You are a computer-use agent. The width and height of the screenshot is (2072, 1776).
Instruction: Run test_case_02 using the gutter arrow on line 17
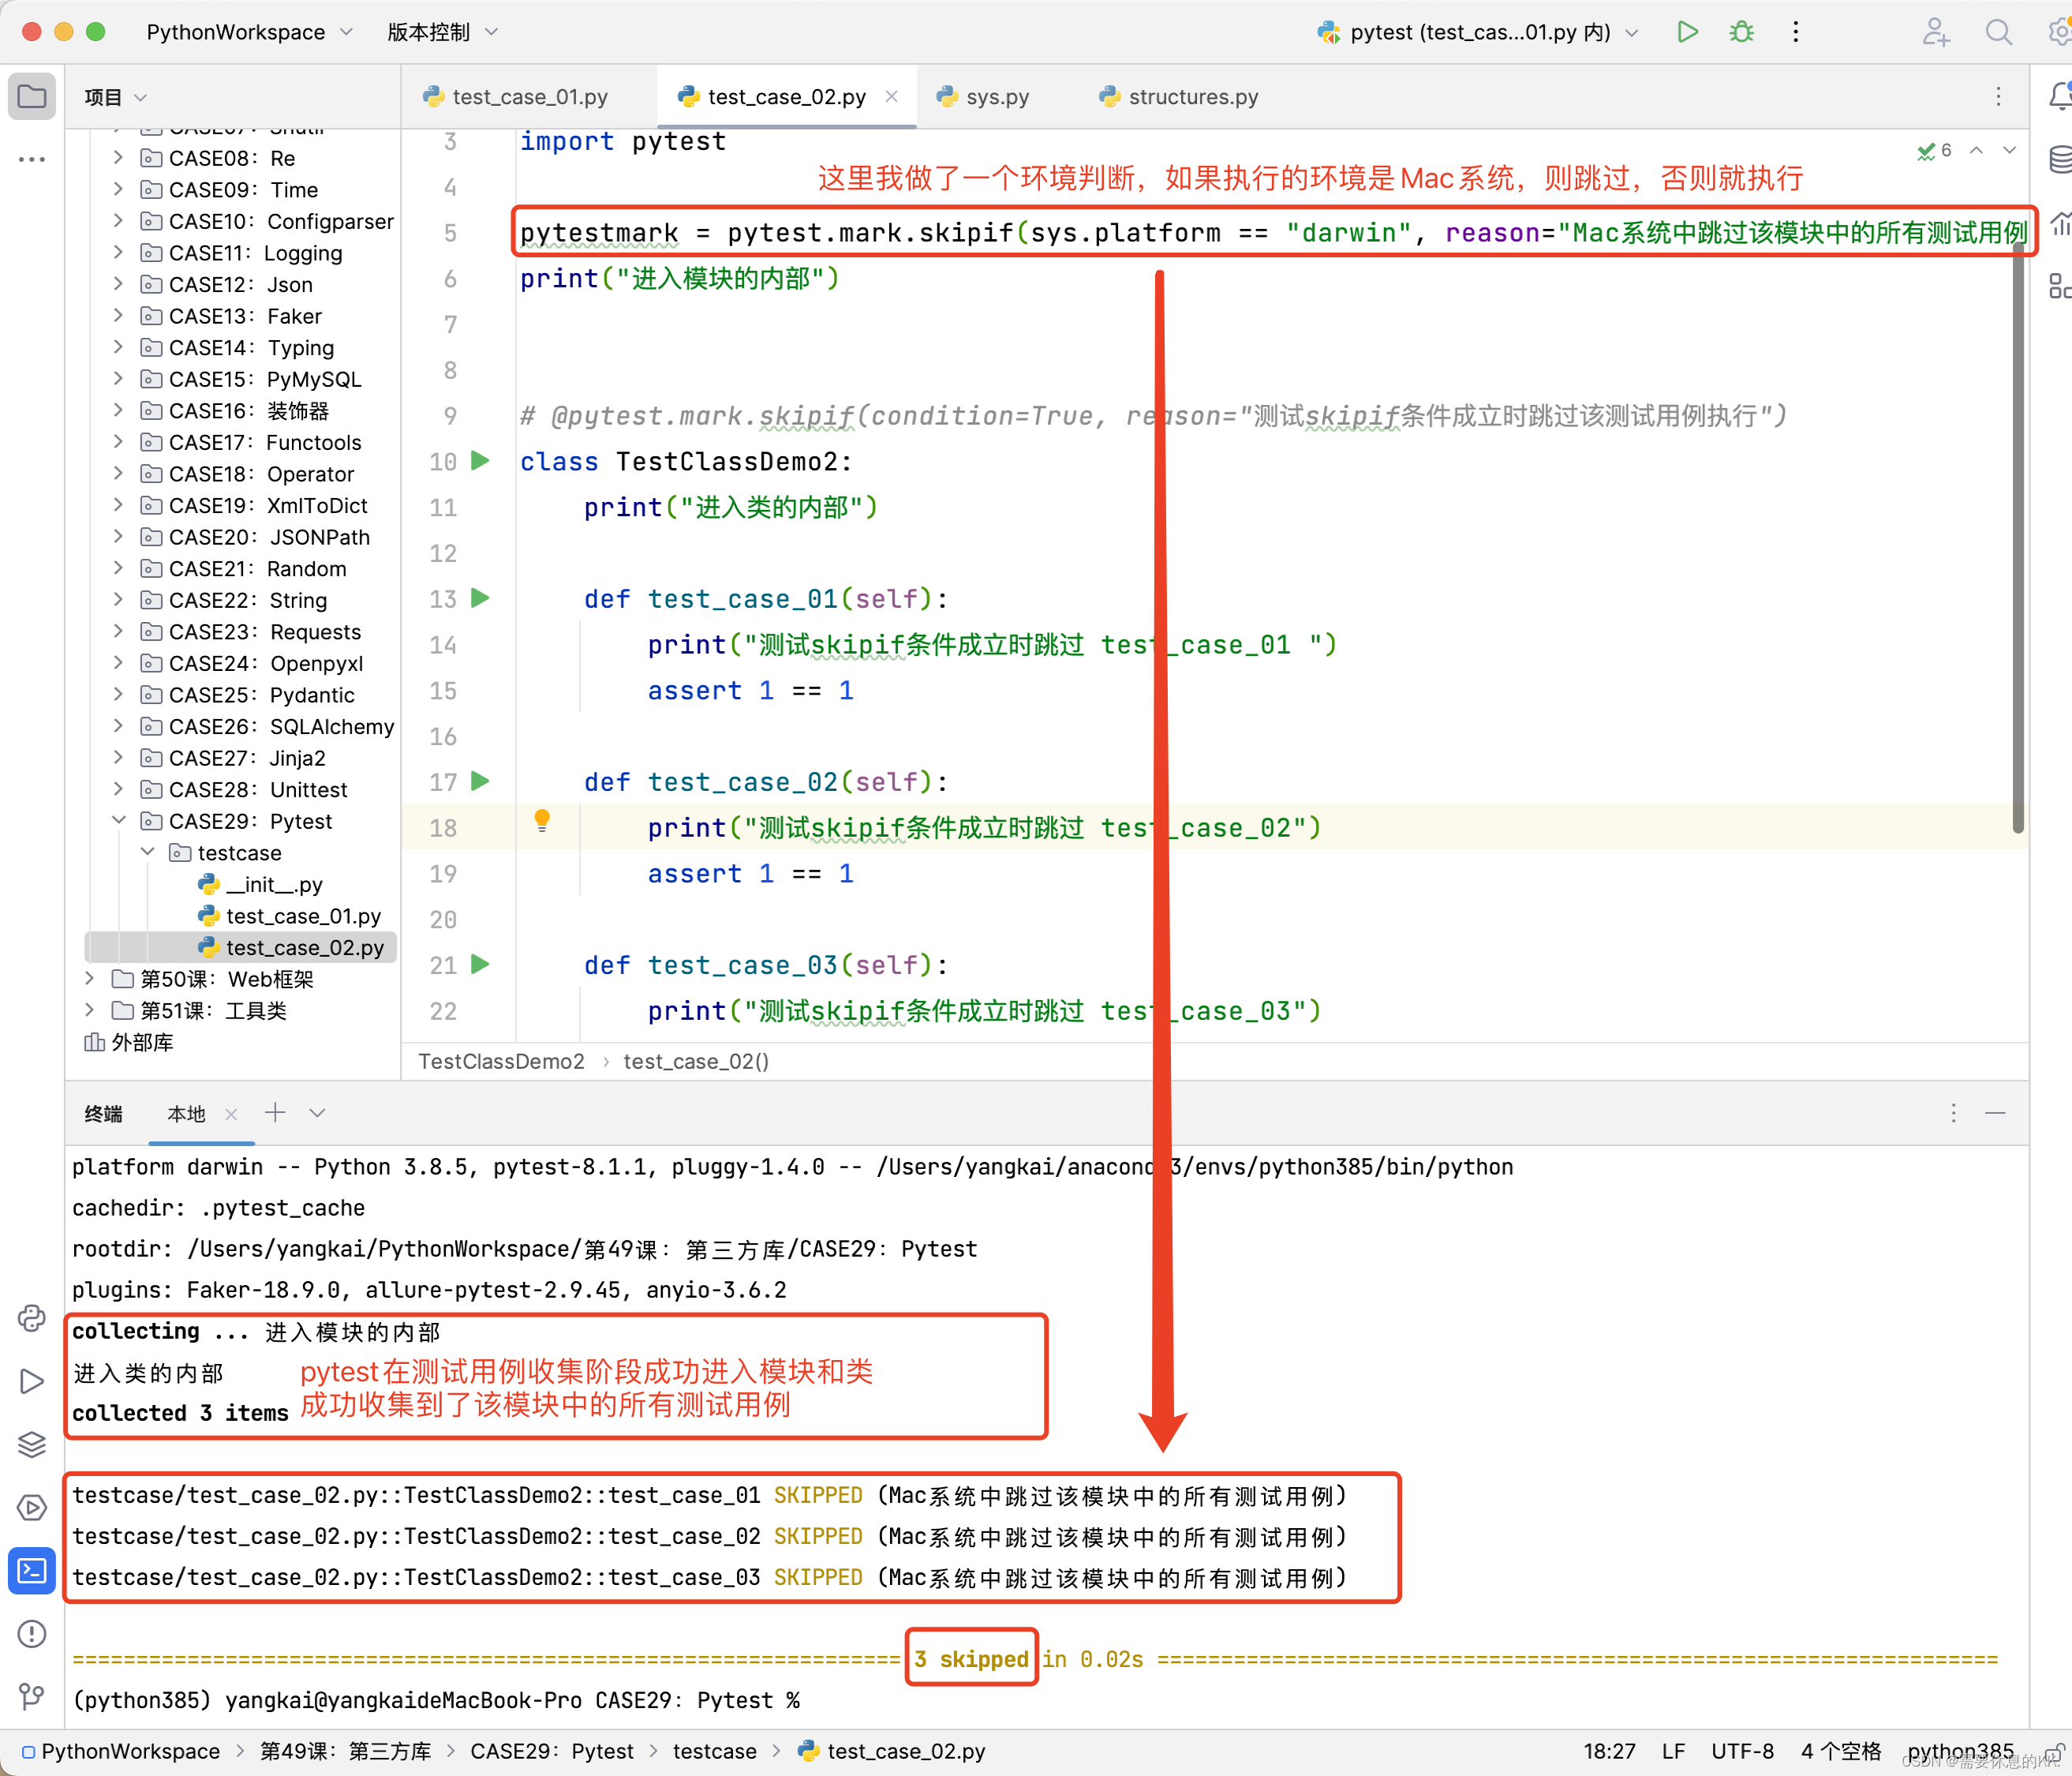(481, 781)
